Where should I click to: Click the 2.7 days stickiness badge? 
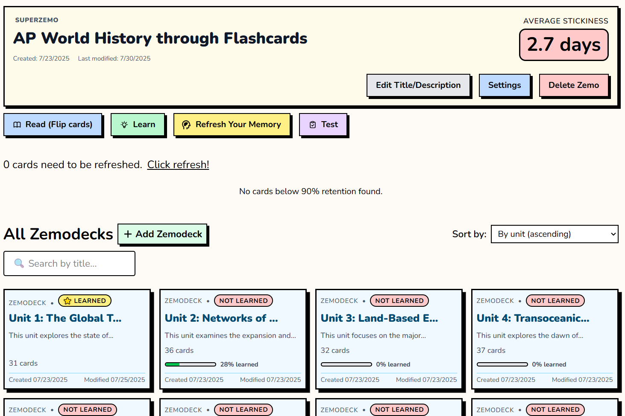(x=564, y=45)
